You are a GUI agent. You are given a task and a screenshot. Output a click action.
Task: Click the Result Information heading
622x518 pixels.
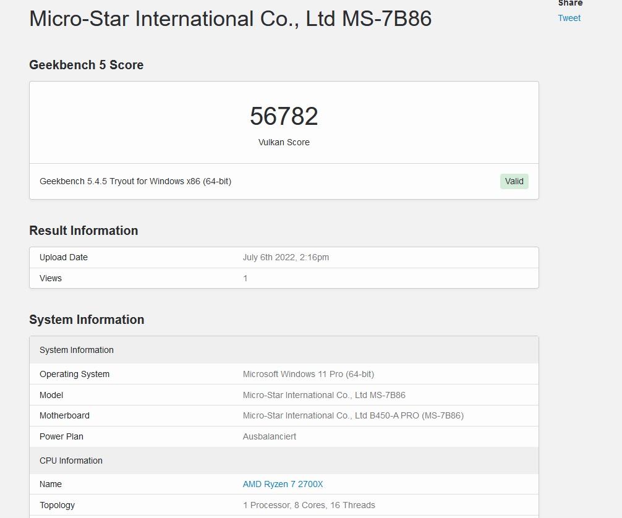coord(83,231)
